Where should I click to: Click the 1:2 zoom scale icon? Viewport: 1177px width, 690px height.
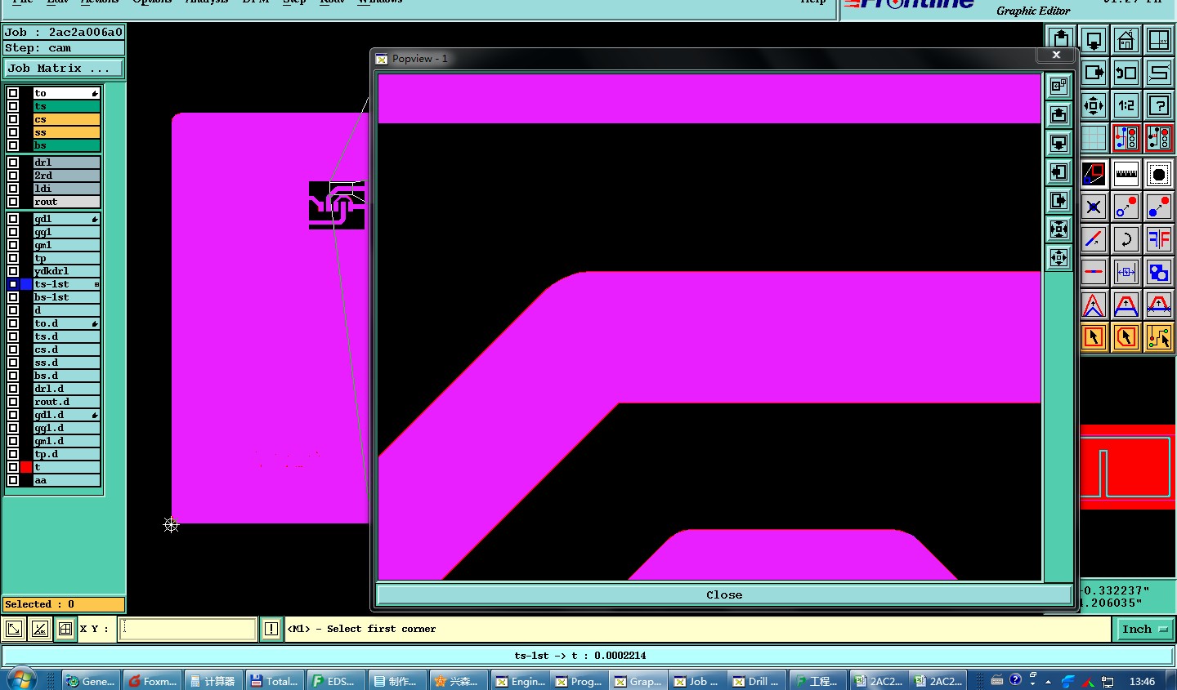(x=1126, y=105)
